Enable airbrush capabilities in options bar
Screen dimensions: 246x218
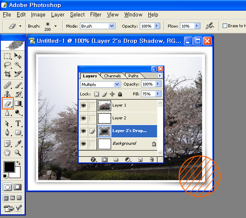(x=210, y=26)
